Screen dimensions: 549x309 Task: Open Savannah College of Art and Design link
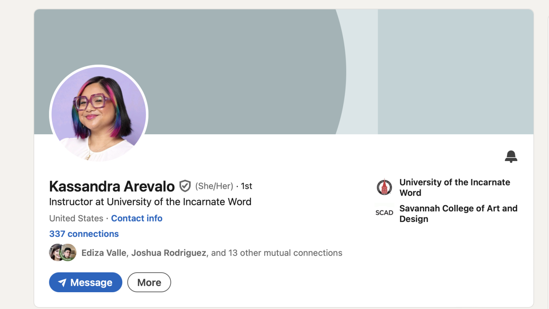click(458, 214)
